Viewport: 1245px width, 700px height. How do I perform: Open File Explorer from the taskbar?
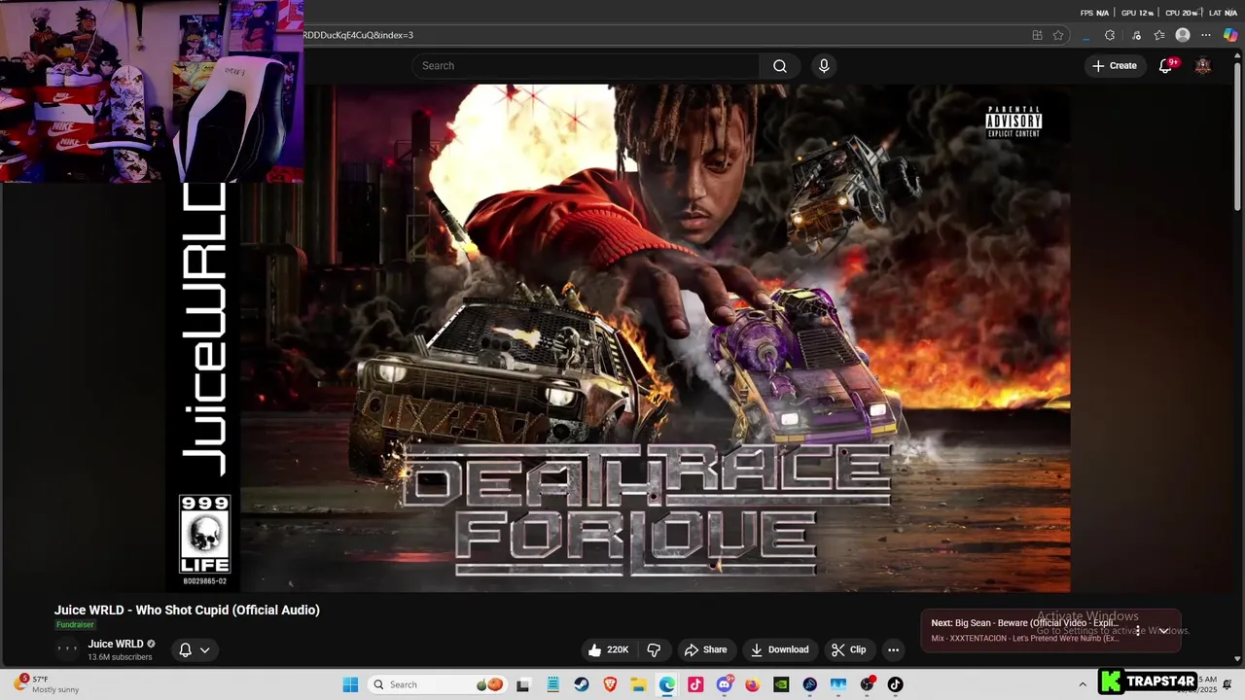point(638,684)
